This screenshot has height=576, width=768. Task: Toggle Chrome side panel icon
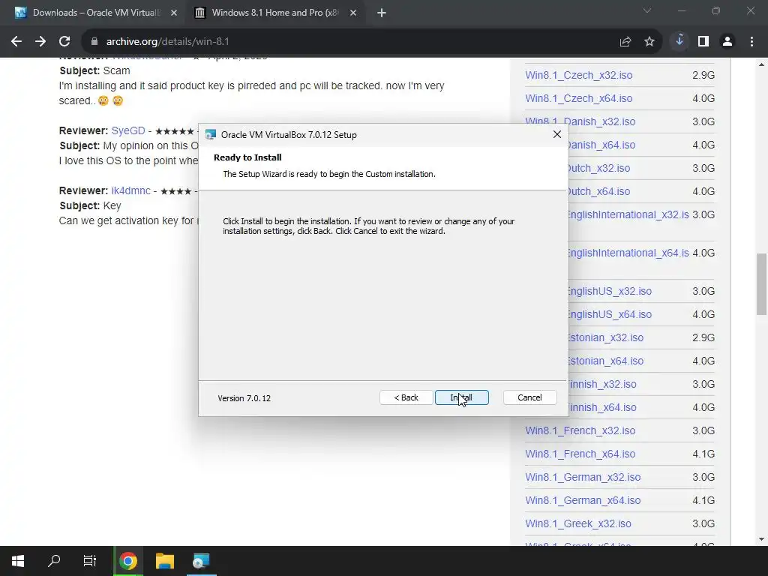pos(703,42)
